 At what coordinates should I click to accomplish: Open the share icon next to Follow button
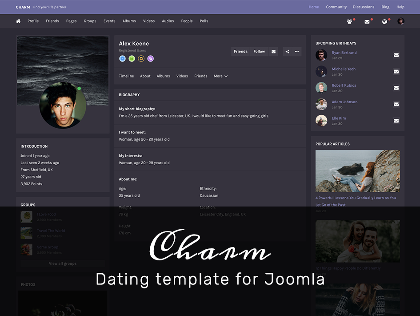coord(287,51)
